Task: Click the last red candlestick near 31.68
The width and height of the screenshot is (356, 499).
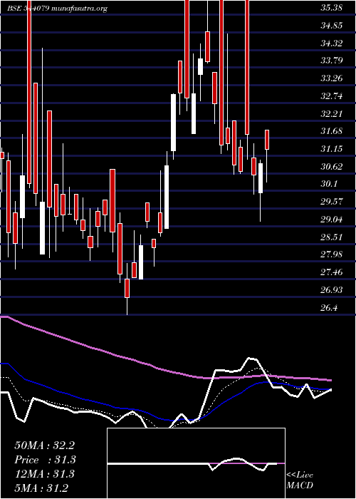Action: pos(267,140)
